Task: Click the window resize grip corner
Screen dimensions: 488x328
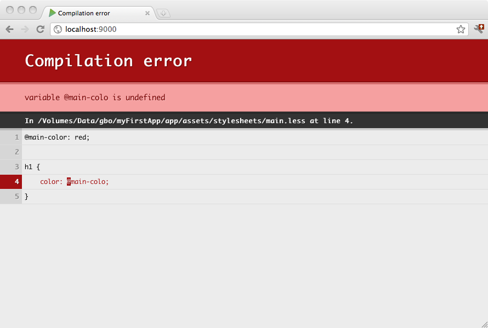Action: [x=484, y=324]
